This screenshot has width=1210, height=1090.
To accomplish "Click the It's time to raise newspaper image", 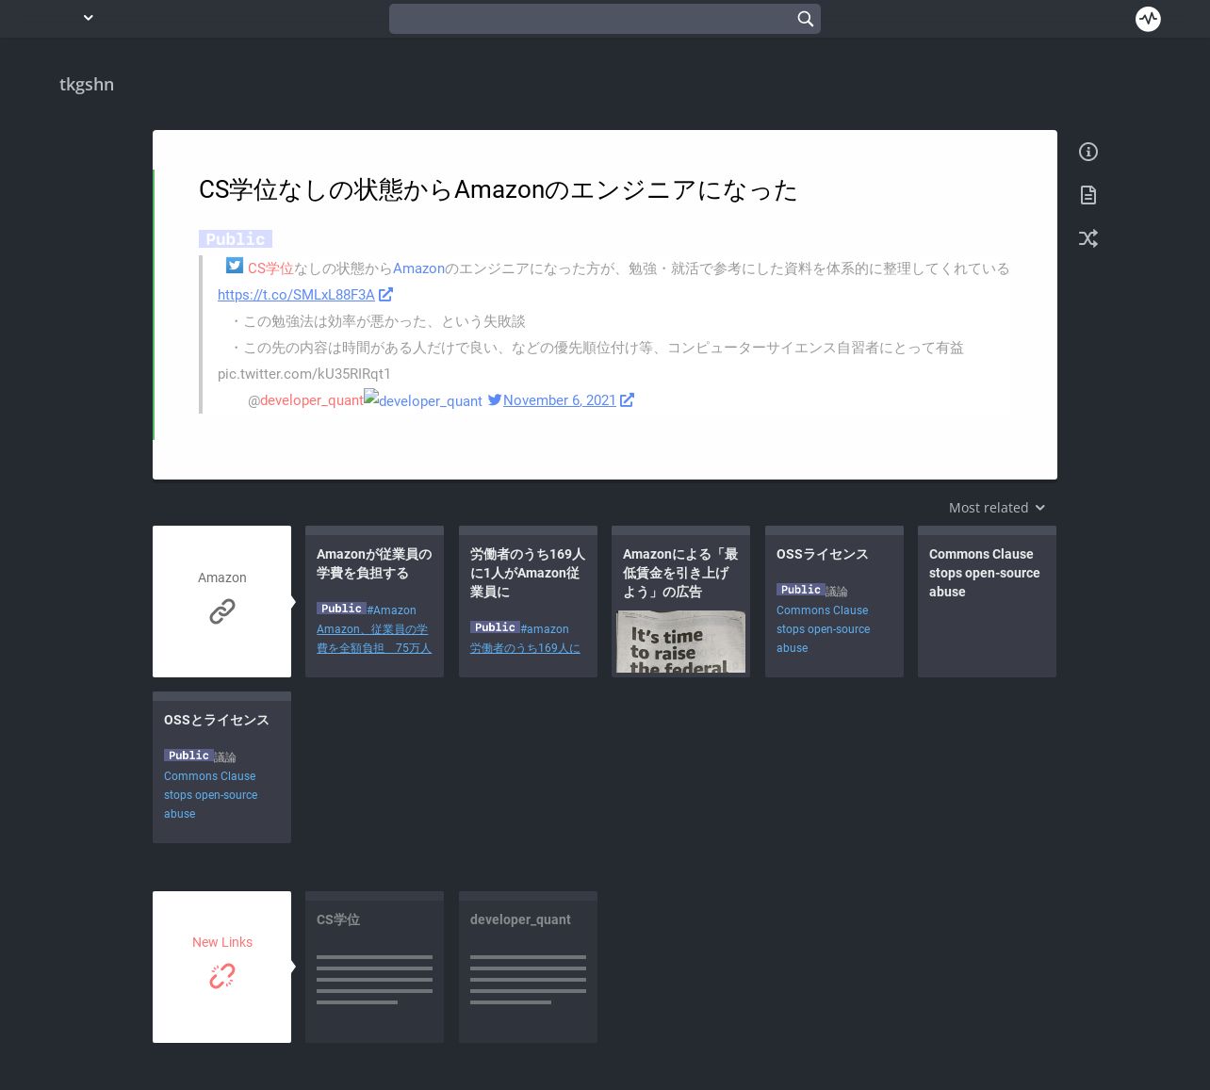I will (x=680, y=642).
